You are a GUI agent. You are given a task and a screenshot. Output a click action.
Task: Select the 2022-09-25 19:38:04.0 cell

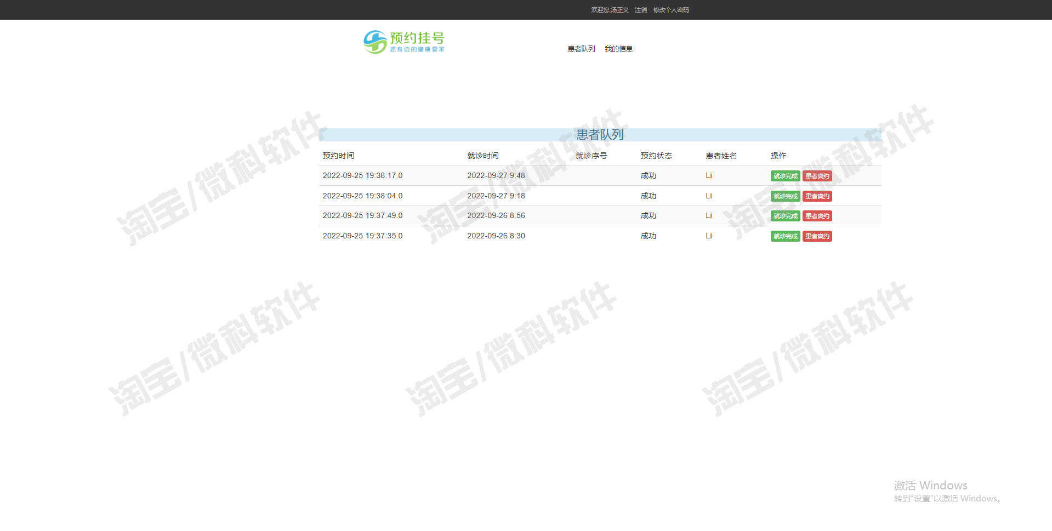(362, 196)
